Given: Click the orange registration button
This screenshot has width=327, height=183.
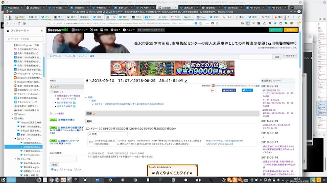Looking at the screenshot, I should pos(291,30).
